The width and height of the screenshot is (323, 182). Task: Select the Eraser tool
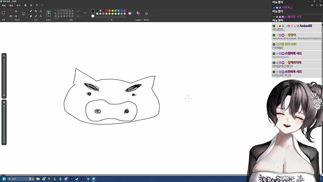coord(31,16)
